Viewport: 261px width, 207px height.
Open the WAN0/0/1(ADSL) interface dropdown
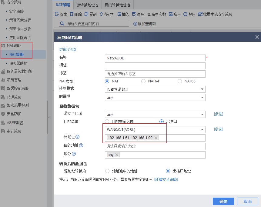202,129
